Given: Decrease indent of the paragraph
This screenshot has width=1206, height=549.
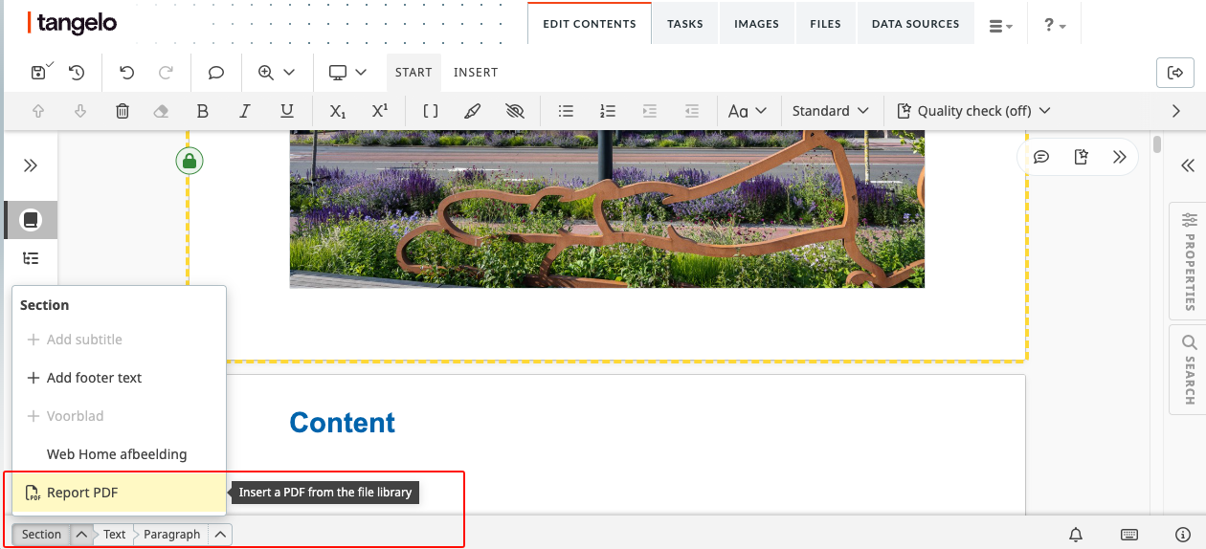Looking at the screenshot, I should click(692, 111).
